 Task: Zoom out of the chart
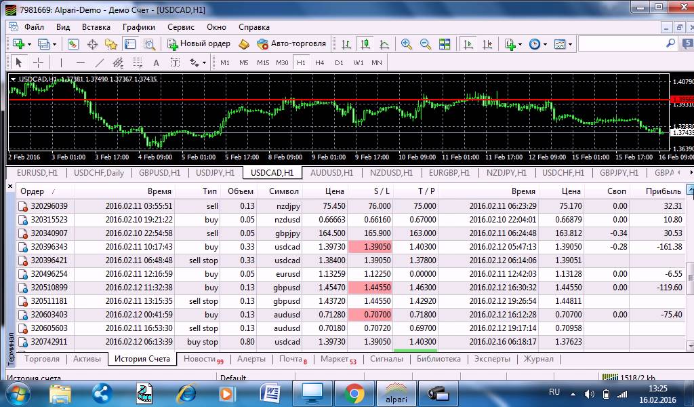[426, 44]
